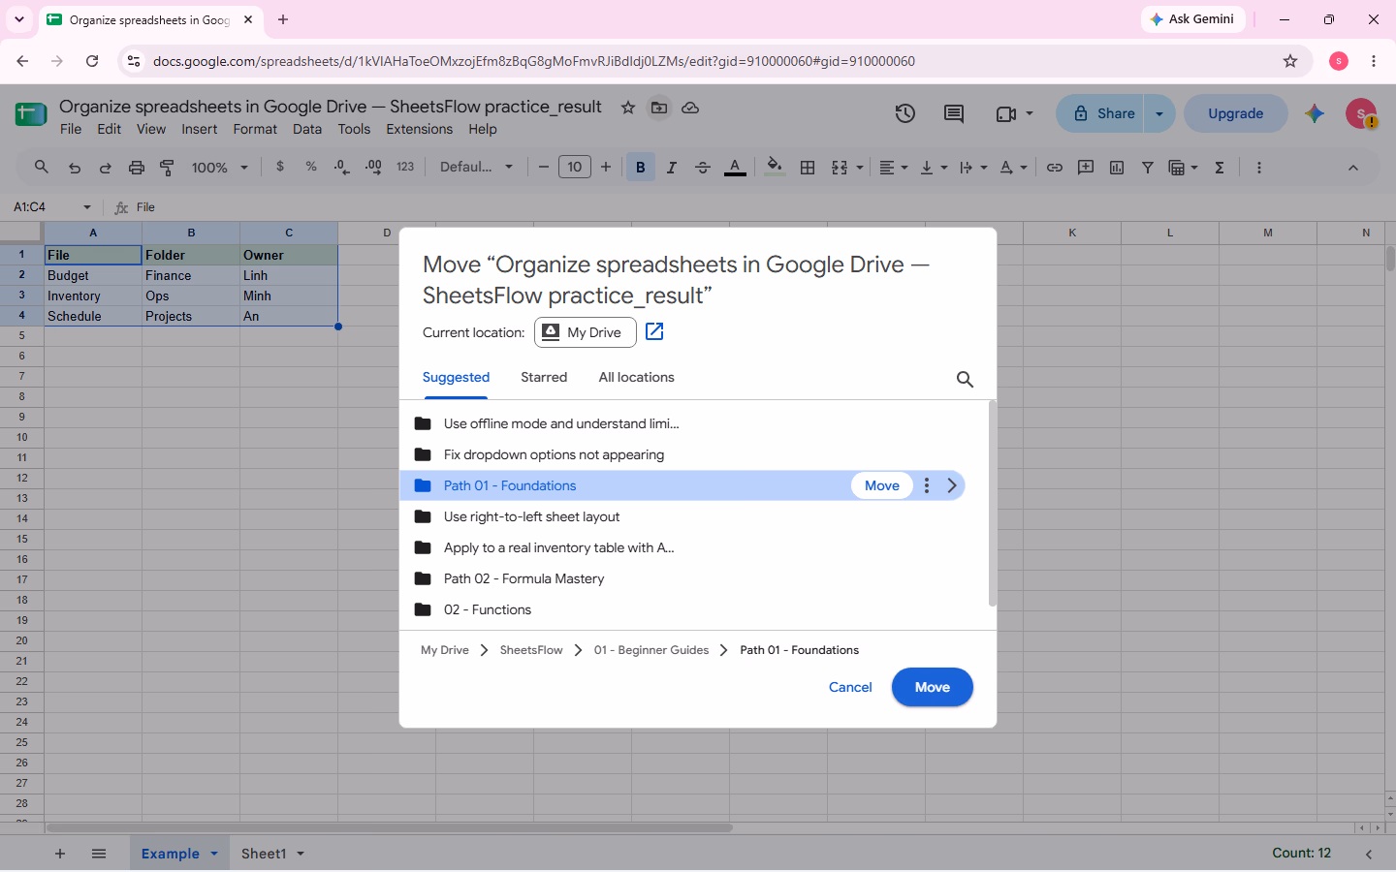Toggle italic formatting

click(672, 168)
